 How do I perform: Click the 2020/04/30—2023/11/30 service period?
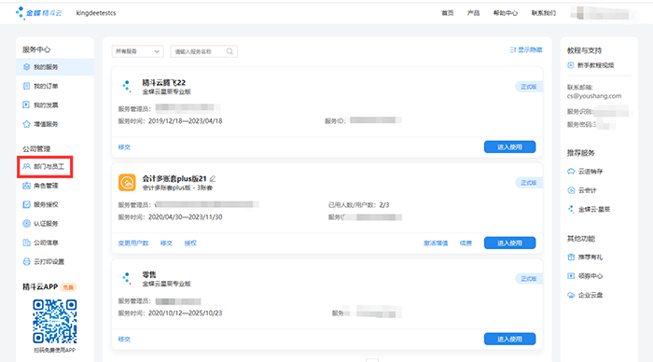186,217
